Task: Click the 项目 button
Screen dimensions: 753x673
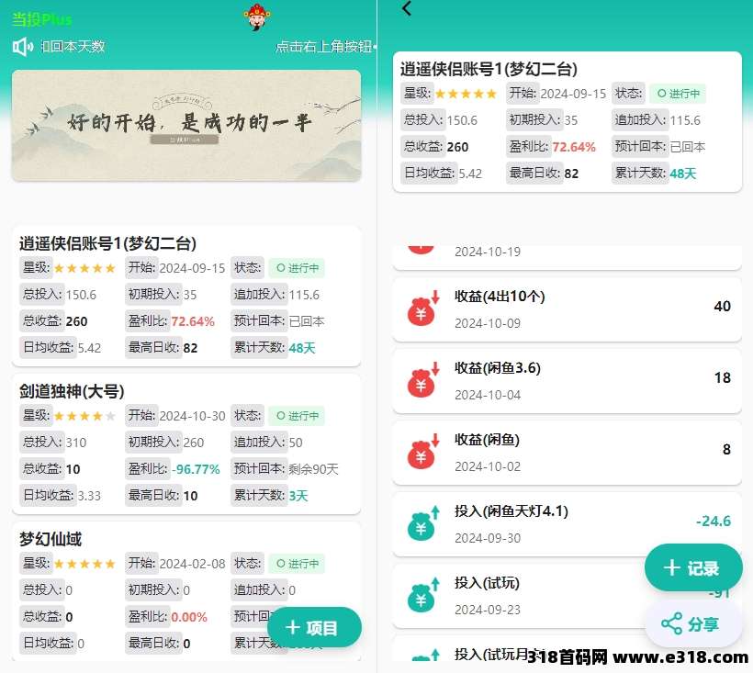Action: [x=317, y=627]
